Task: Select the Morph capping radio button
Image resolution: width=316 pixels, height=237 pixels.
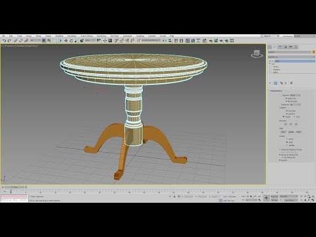Action: click(284, 117)
